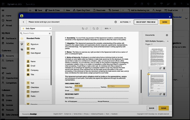Open the overflow menu in Dynamics toolbar
Viewport: 190px width, 120px height.
tap(182, 10)
